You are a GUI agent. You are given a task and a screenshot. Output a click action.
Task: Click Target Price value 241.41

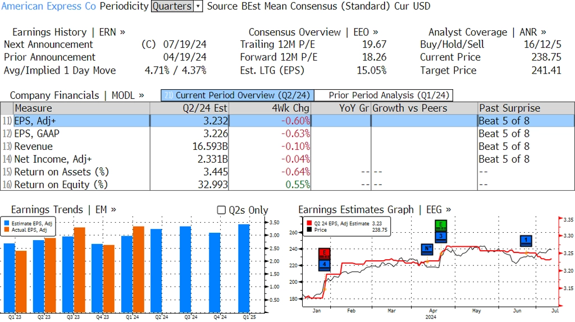pyautogui.click(x=546, y=70)
